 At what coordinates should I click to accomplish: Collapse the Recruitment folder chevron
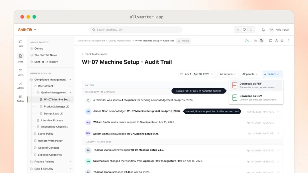[x=70, y=86]
